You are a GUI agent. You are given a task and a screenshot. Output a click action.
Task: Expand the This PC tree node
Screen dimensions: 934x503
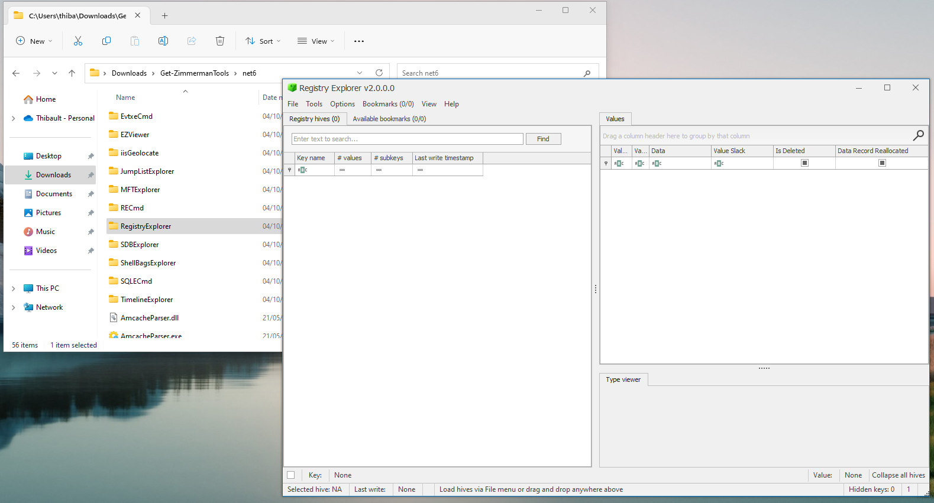pos(14,288)
